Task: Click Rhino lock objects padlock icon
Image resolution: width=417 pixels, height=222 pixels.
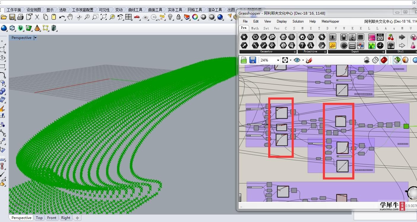Action: [179, 17]
